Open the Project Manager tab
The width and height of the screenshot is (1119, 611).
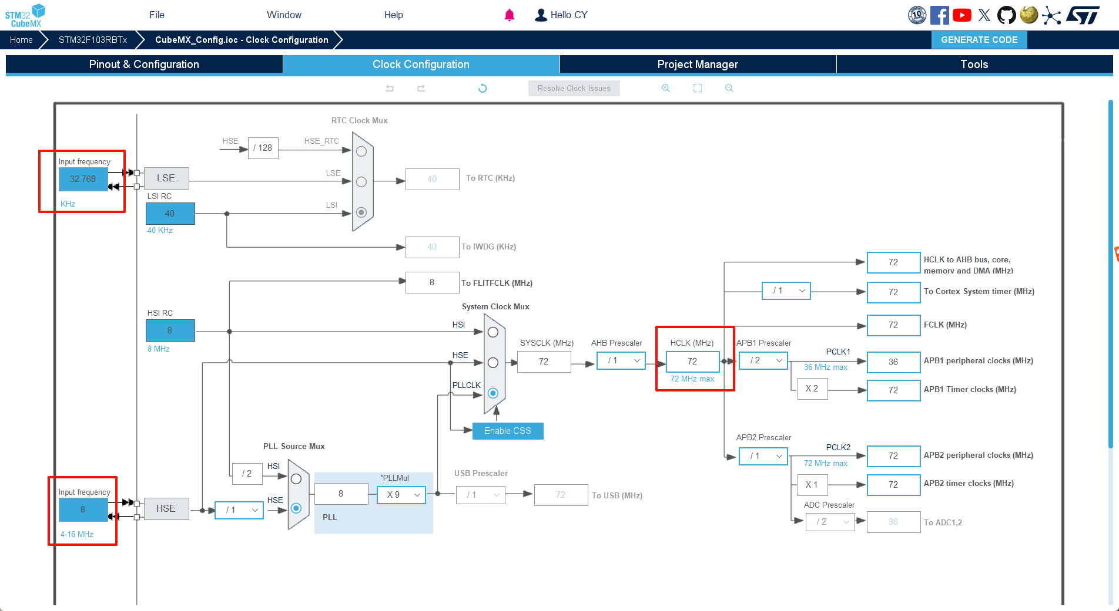click(698, 65)
